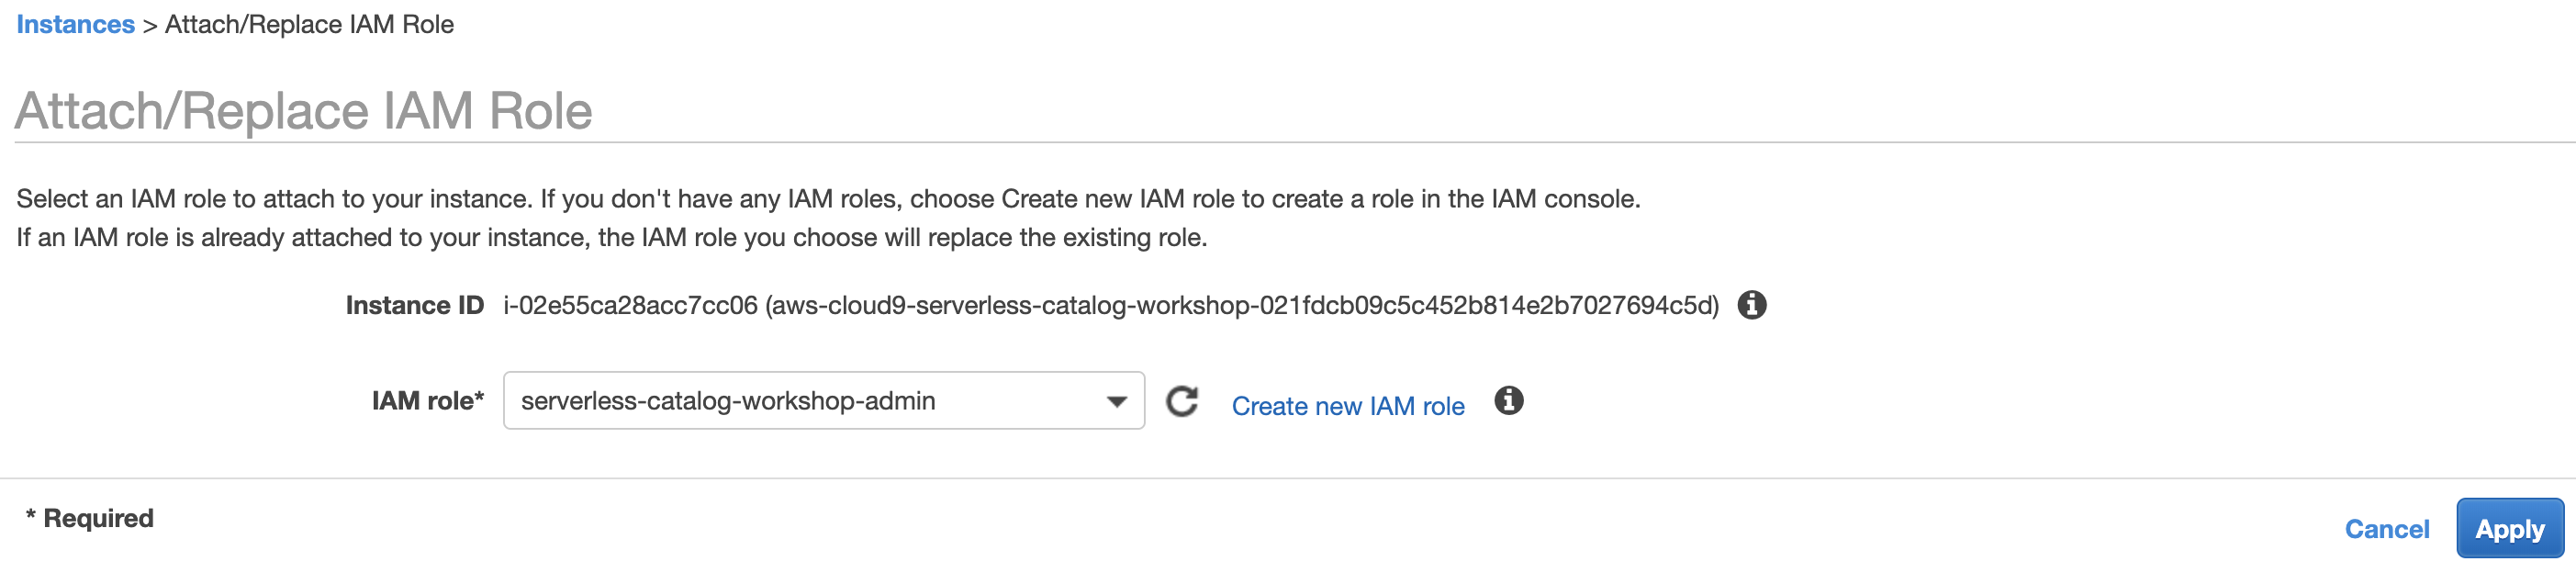Click the instance ID i-02e55ca28acc7cc06
Image resolution: width=2576 pixels, height=584 pixels.
(630, 305)
